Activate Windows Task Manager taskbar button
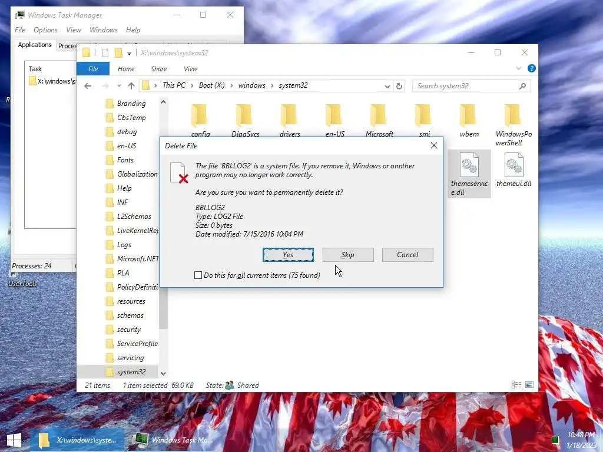The width and height of the screenshot is (603, 452). coord(173,440)
